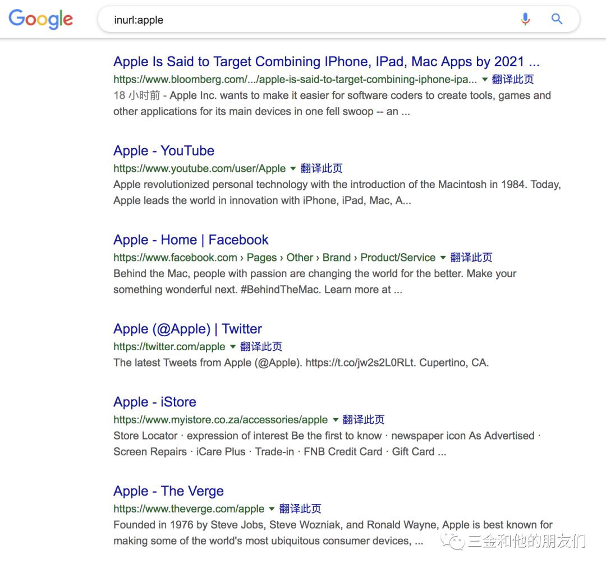Click snippet starting 'Store Locator · expression of interest'

click(327, 443)
